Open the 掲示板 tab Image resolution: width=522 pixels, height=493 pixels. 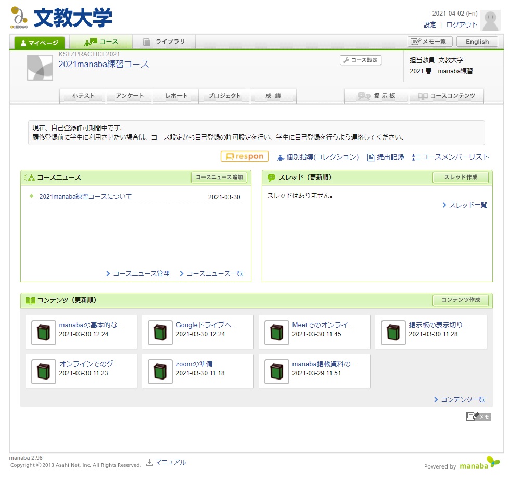click(376, 96)
